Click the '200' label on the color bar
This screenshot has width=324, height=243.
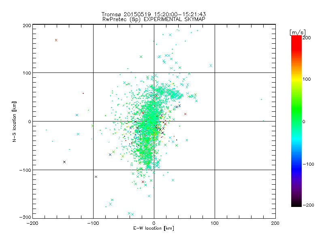click(x=307, y=38)
